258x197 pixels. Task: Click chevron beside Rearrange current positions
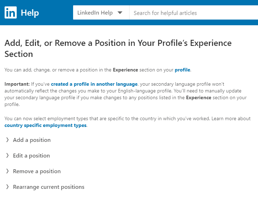pos(7,187)
